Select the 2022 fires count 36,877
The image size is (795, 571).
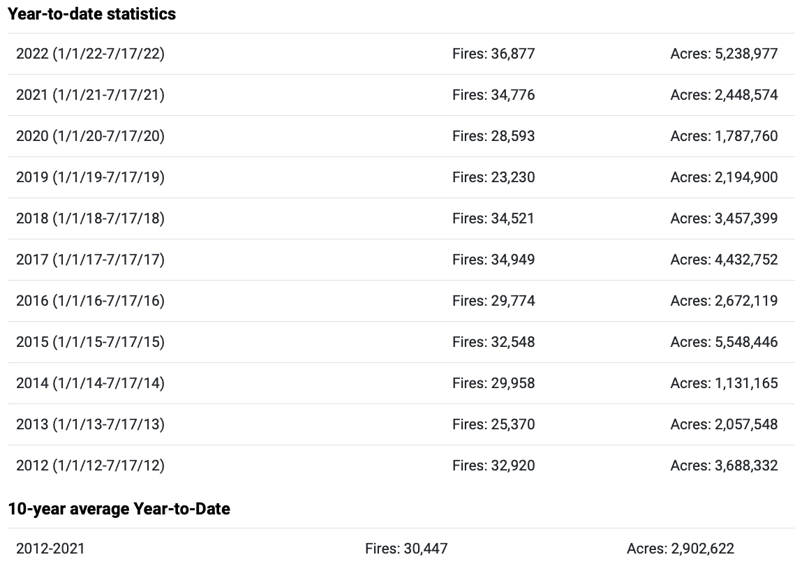point(493,54)
